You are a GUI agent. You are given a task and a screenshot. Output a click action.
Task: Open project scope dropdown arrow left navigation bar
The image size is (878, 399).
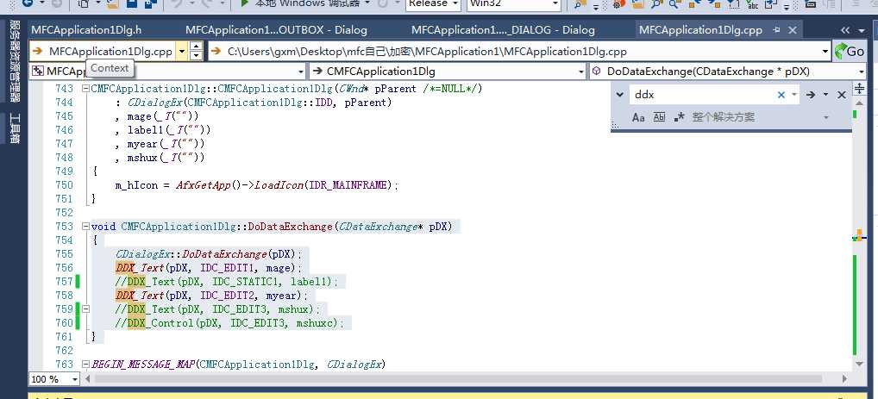pos(301,72)
